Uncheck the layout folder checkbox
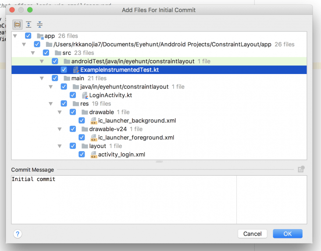This screenshot has width=321, height=251. click(x=73, y=146)
